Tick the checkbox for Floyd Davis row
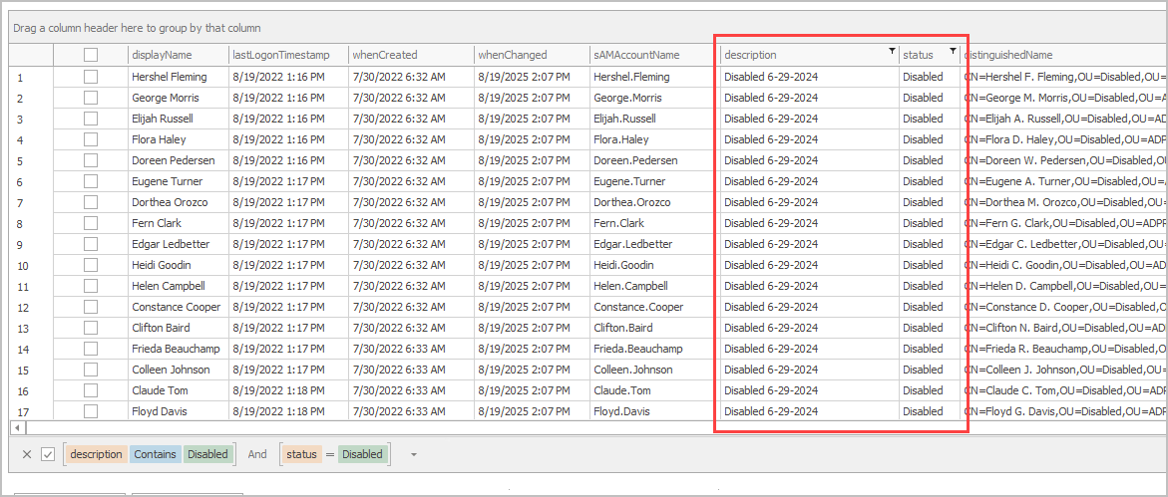This screenshot has height=497, width=1168. 91,411
